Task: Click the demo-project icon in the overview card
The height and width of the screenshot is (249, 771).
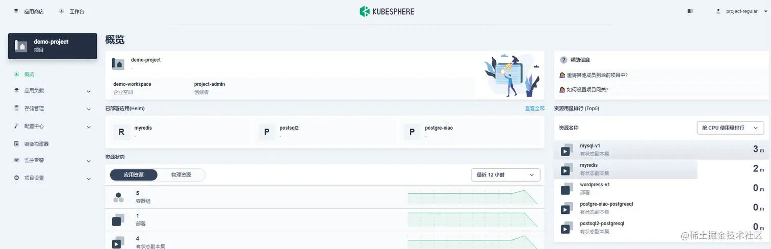Action: [x=118, y=63]
